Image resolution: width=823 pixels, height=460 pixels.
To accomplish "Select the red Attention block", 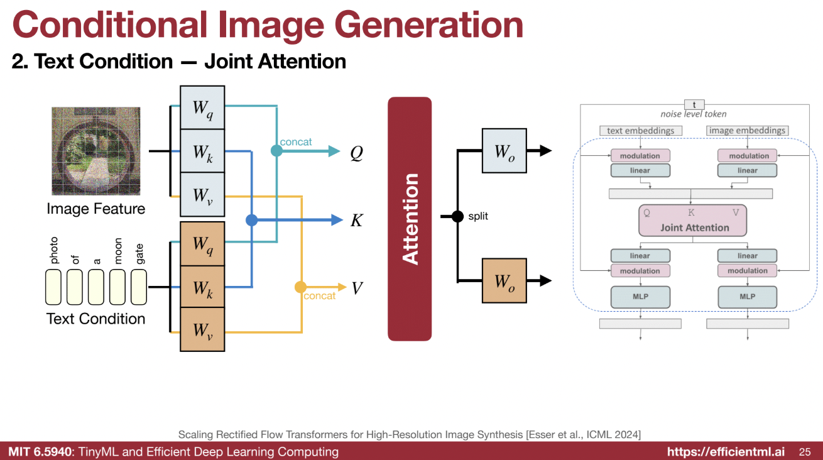I will (x=410, y=219).
